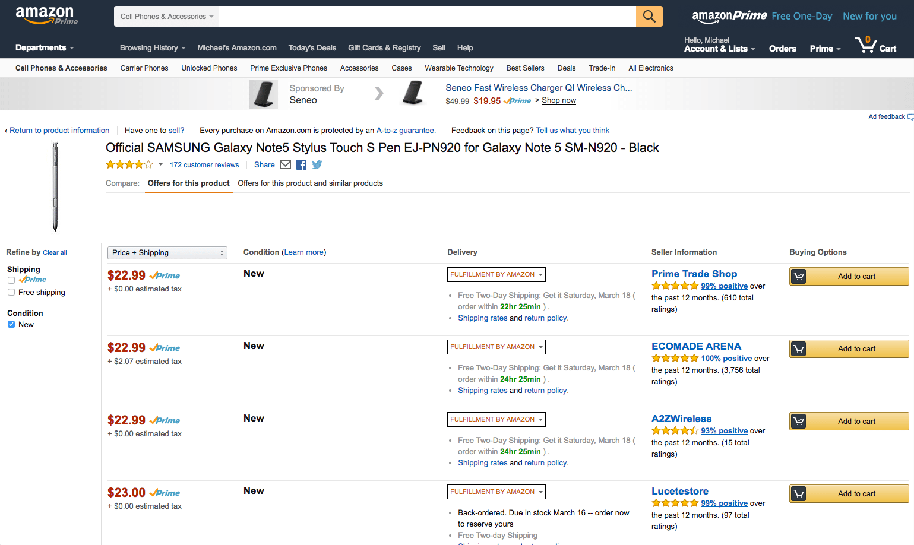Click A-to-z guarantee link
The width and height of the screenshot is (914, 545).
pyautogui.click(x=405, y=131)
